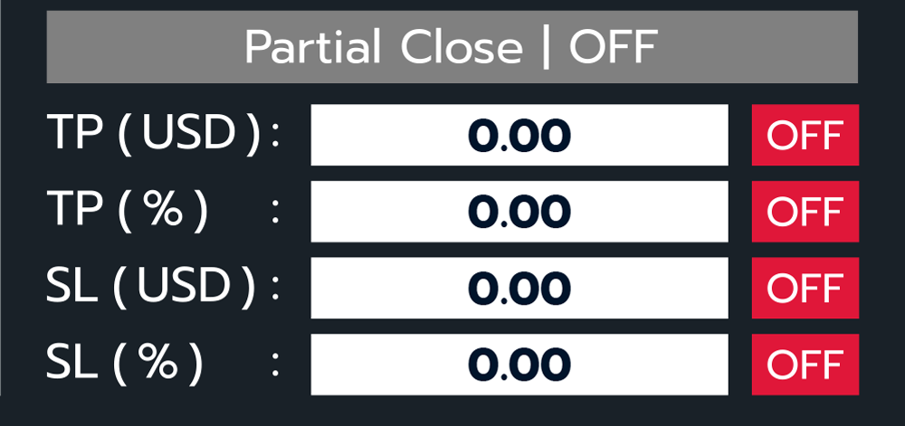
Task: Click the TP ( USD ) label
Action: coord(154,136)
